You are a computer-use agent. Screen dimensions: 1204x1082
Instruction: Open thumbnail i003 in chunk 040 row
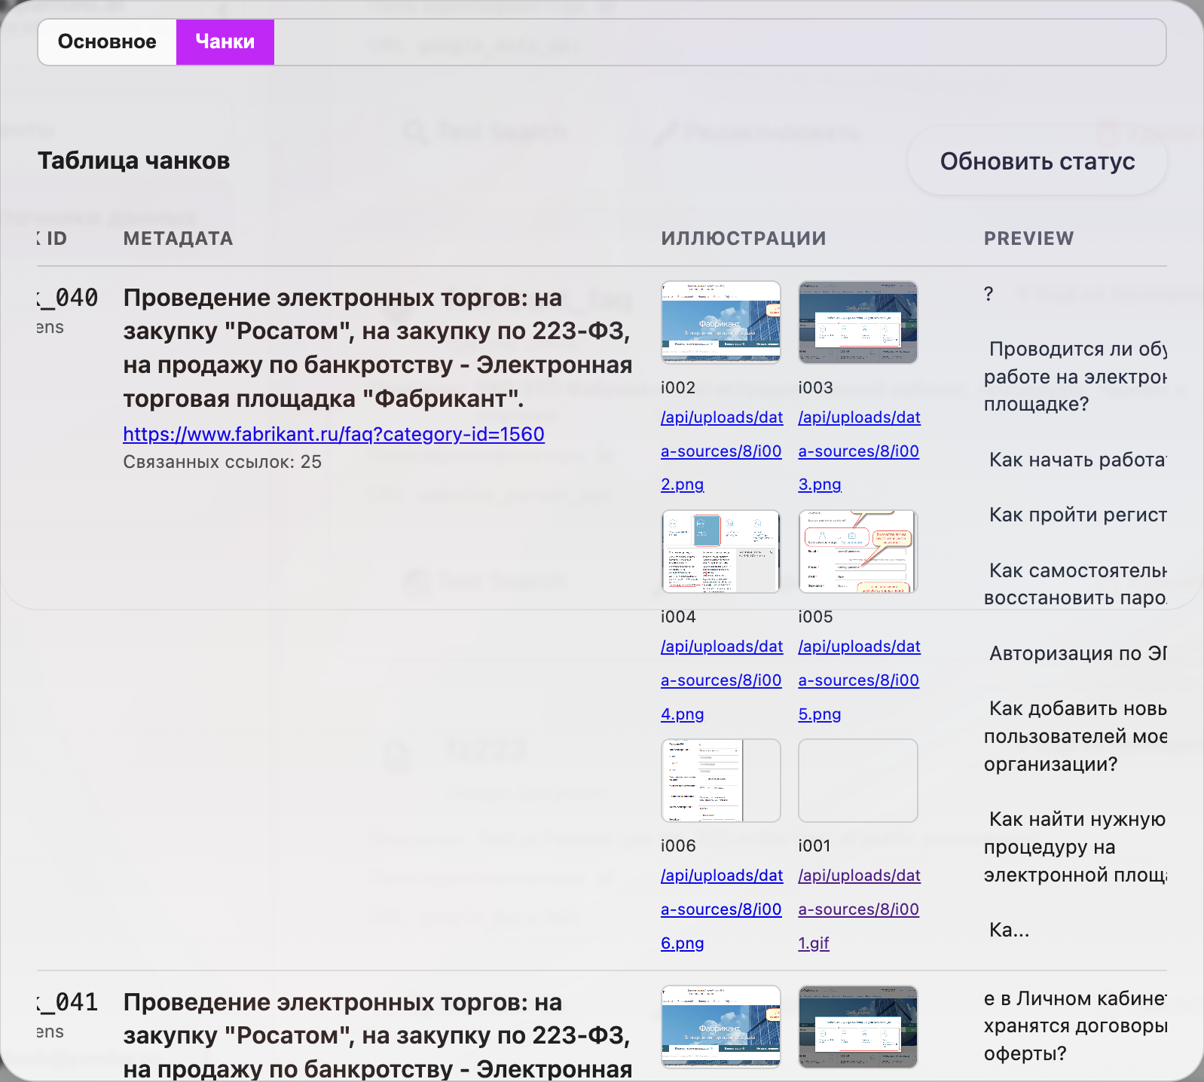click(x=858, y=322)
